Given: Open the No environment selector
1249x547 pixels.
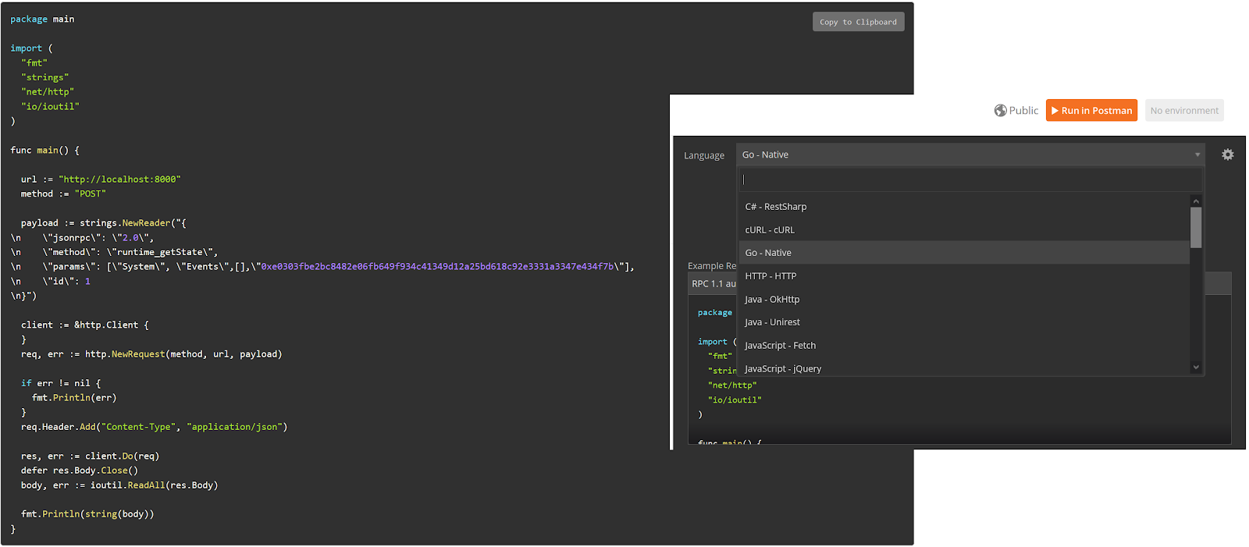Looking at the screenshot, I should point(1183,111).
